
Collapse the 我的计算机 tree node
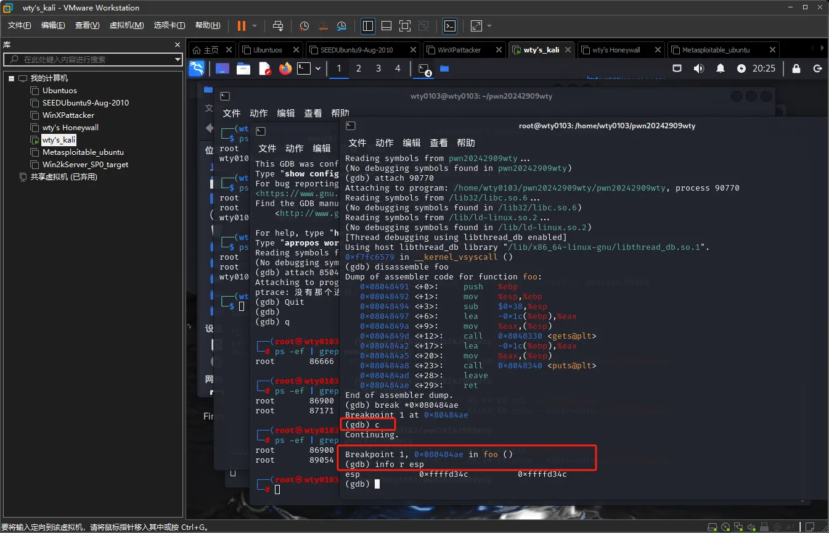click(11, 78)
